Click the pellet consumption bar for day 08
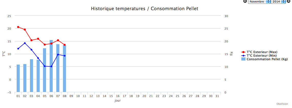The height and width of the screenshot is (108, 292). click(64, 69)
